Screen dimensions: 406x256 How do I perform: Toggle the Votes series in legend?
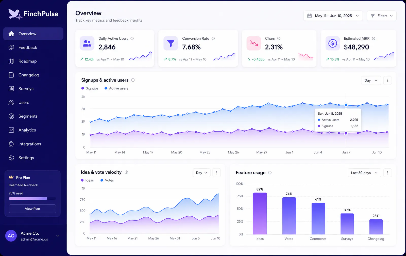click(x=107, y=180)
